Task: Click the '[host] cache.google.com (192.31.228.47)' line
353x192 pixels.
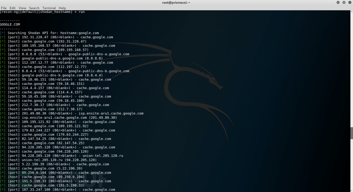Action: [43, 41]
